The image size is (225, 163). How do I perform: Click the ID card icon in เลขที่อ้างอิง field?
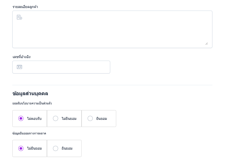coord(19,67)
